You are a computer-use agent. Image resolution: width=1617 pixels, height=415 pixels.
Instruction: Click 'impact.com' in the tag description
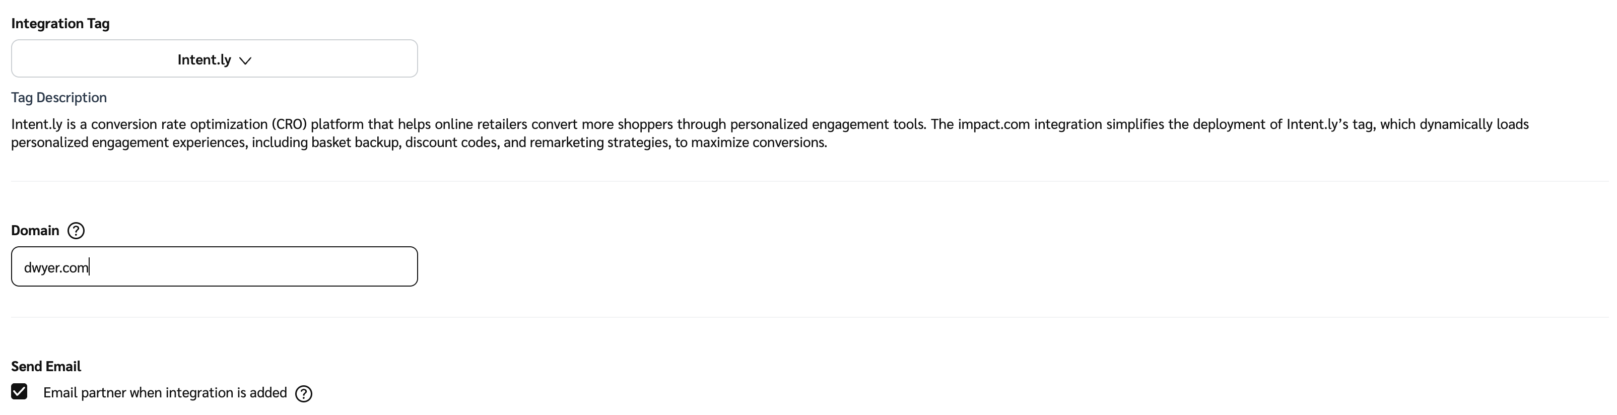(x=994, y=124)
